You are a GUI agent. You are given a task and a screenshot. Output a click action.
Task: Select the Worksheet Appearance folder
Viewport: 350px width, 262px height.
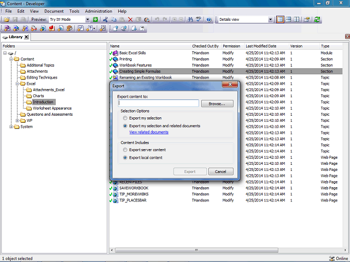(x=52, y=108)
